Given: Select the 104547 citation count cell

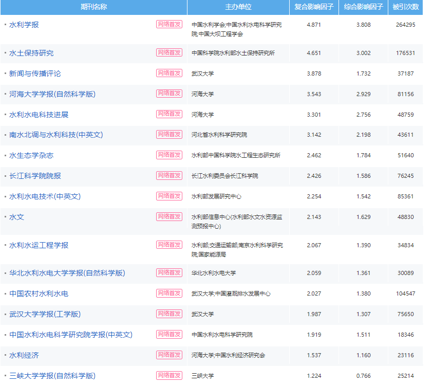Looking at the screenshot, I should 406,294.
